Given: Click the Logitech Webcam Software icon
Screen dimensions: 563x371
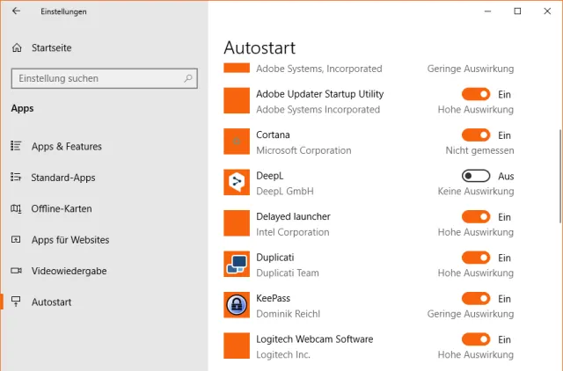Looking at the screenshot, I should (238, 346).
